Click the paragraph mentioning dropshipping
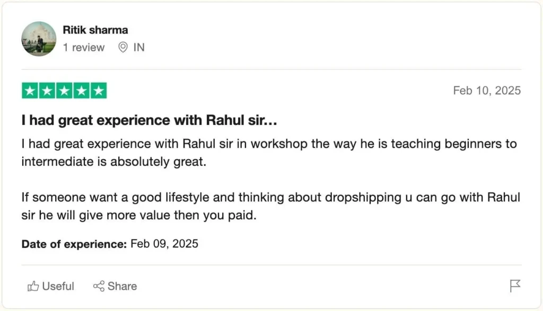Viewport: 543px width, 311px height. (x=270, y=207)
